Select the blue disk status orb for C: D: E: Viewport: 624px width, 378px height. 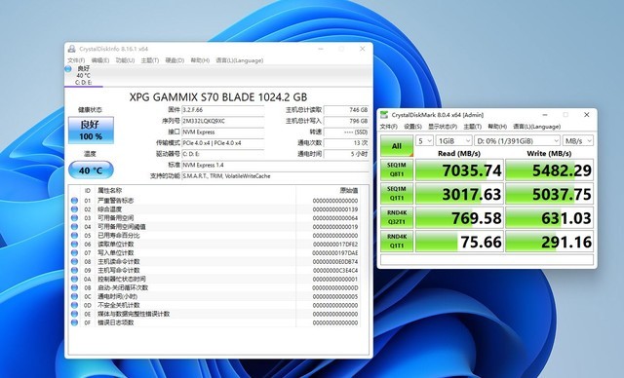(x=68, y=69)
